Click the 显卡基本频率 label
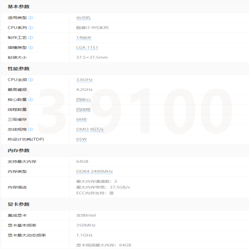Viewport: 249px width, 249px height. [x=22, y=225]
